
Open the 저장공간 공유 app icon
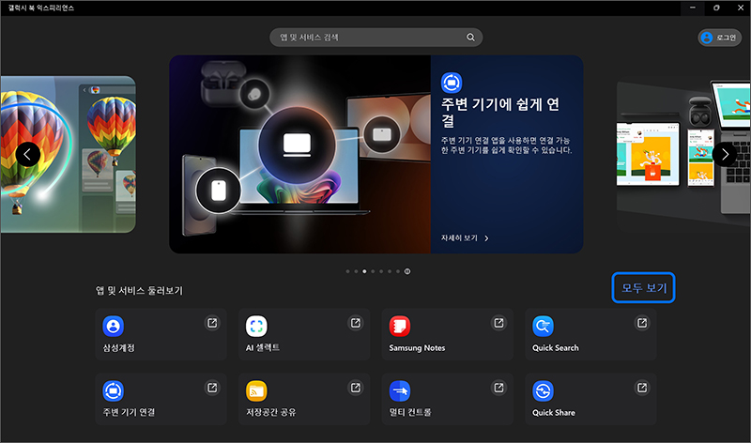(256, 390)
